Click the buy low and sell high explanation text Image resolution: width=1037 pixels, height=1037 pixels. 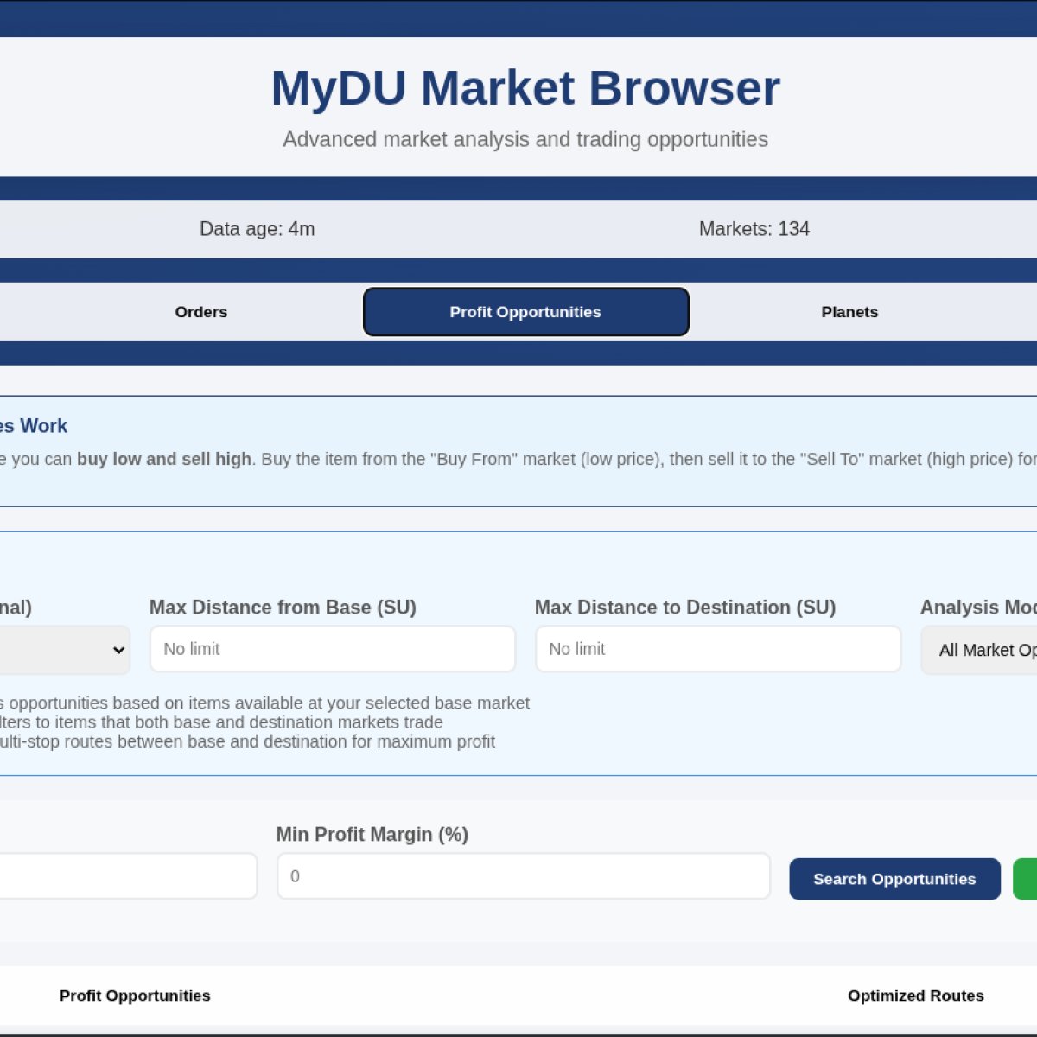click(163, 459)
